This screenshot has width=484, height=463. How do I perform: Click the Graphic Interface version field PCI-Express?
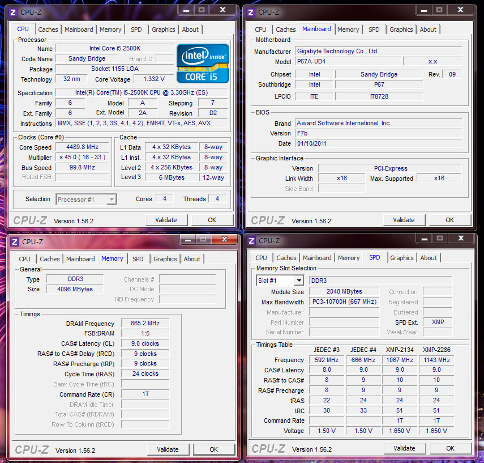391,168
